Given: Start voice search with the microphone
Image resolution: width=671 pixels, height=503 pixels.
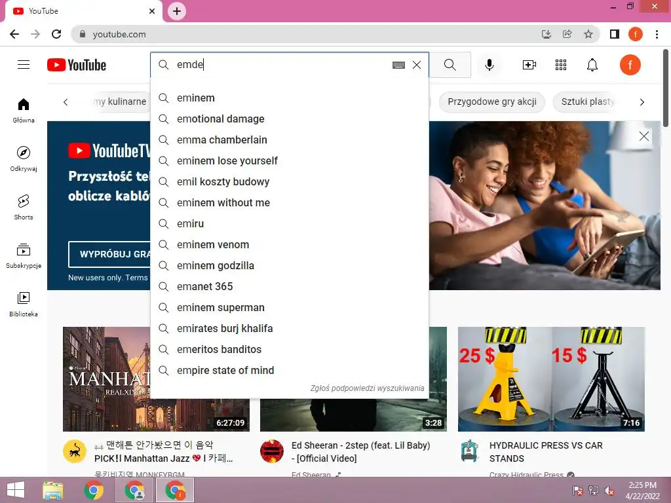Looking at the screenshot, I should tap(489, 65).
